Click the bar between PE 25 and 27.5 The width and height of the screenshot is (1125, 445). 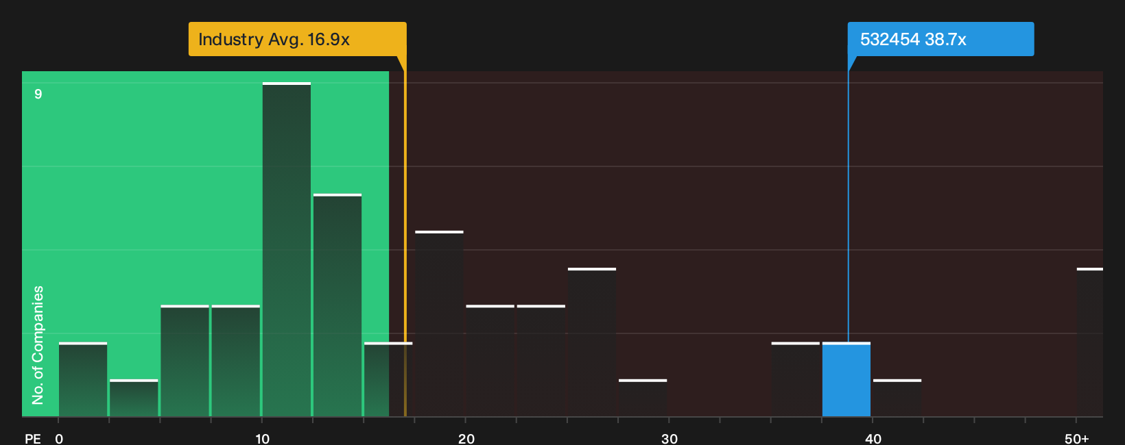pyautogui.click(x=592, y=342)
